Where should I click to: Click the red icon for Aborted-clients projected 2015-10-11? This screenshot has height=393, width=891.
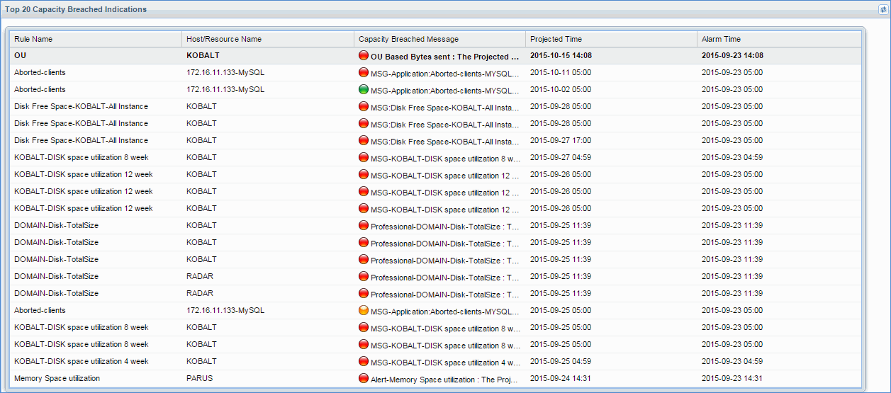point(364,73)
